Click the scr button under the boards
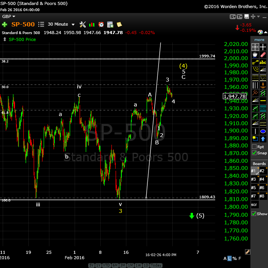 pyautogui.click(x=255, y=204)
